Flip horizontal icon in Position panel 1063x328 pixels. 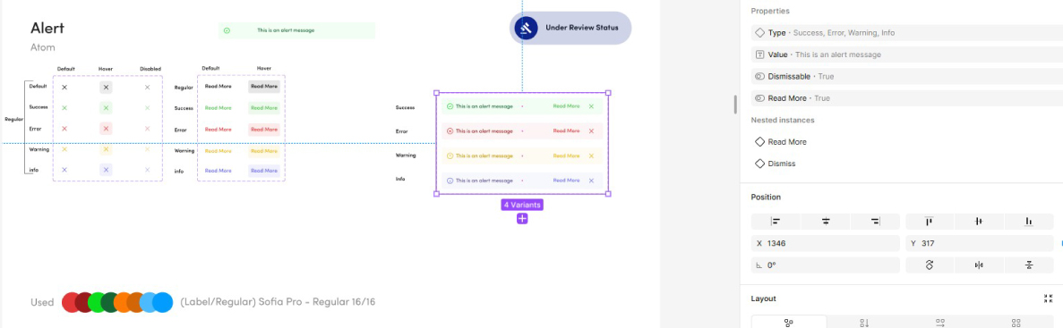979,265
